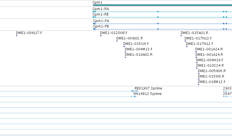232x136 pixels.
Task: Open the Gprk1-RB transcript label
Action: coord(101,14)
